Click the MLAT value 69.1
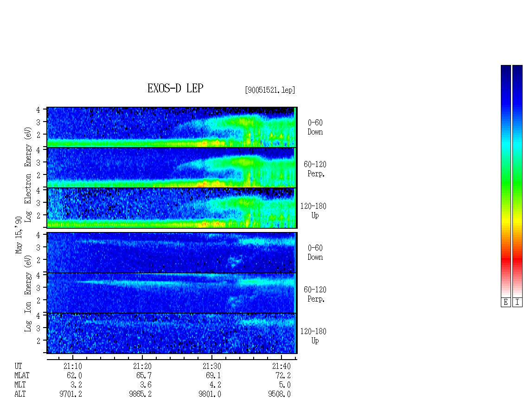 (213, 375)
